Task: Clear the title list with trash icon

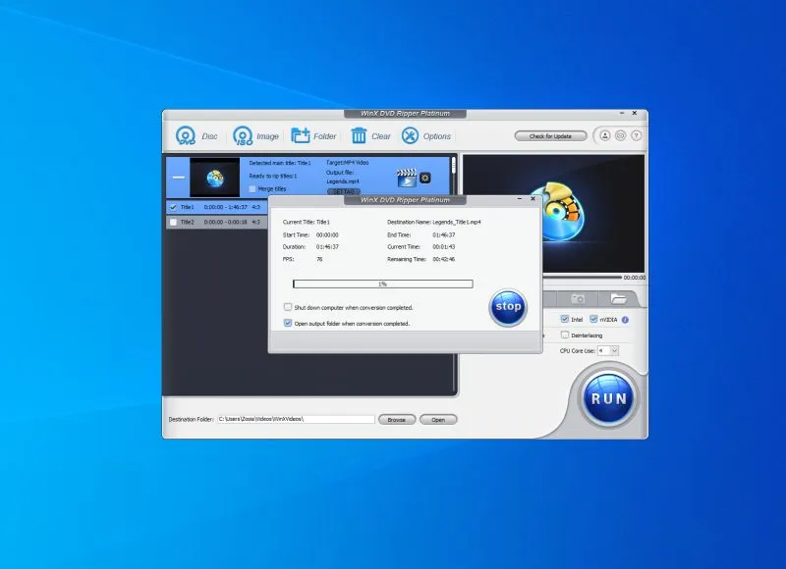Action: pos(358,136)
